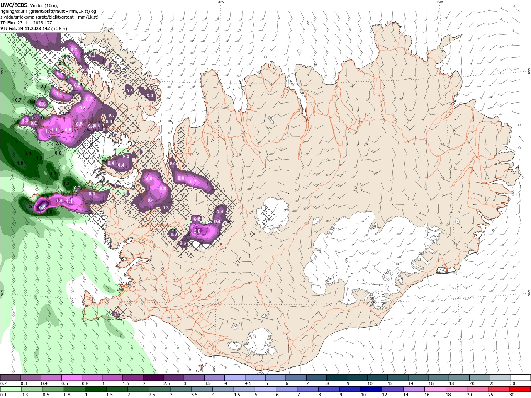Click the "rigning/skúrir" legend description line
Screen dimensions: 531x398
pyautogui.click(x=49, y=11)
